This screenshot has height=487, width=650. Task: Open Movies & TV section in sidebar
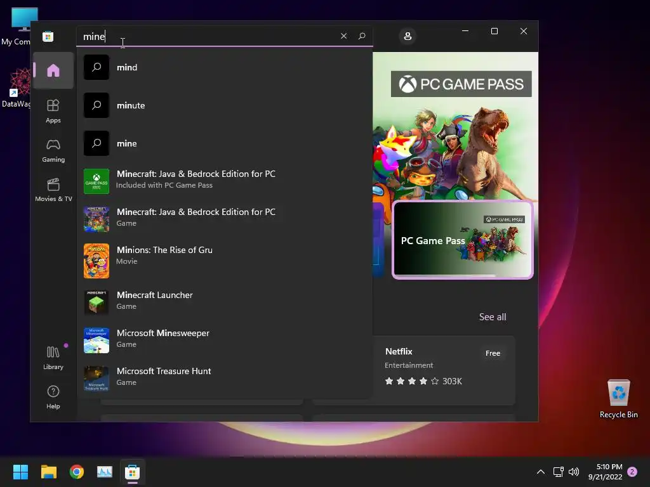coord(53,190)
